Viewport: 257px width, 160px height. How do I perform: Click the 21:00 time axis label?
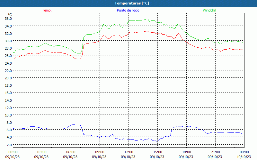pyautogui.click(x=215, y=152)
